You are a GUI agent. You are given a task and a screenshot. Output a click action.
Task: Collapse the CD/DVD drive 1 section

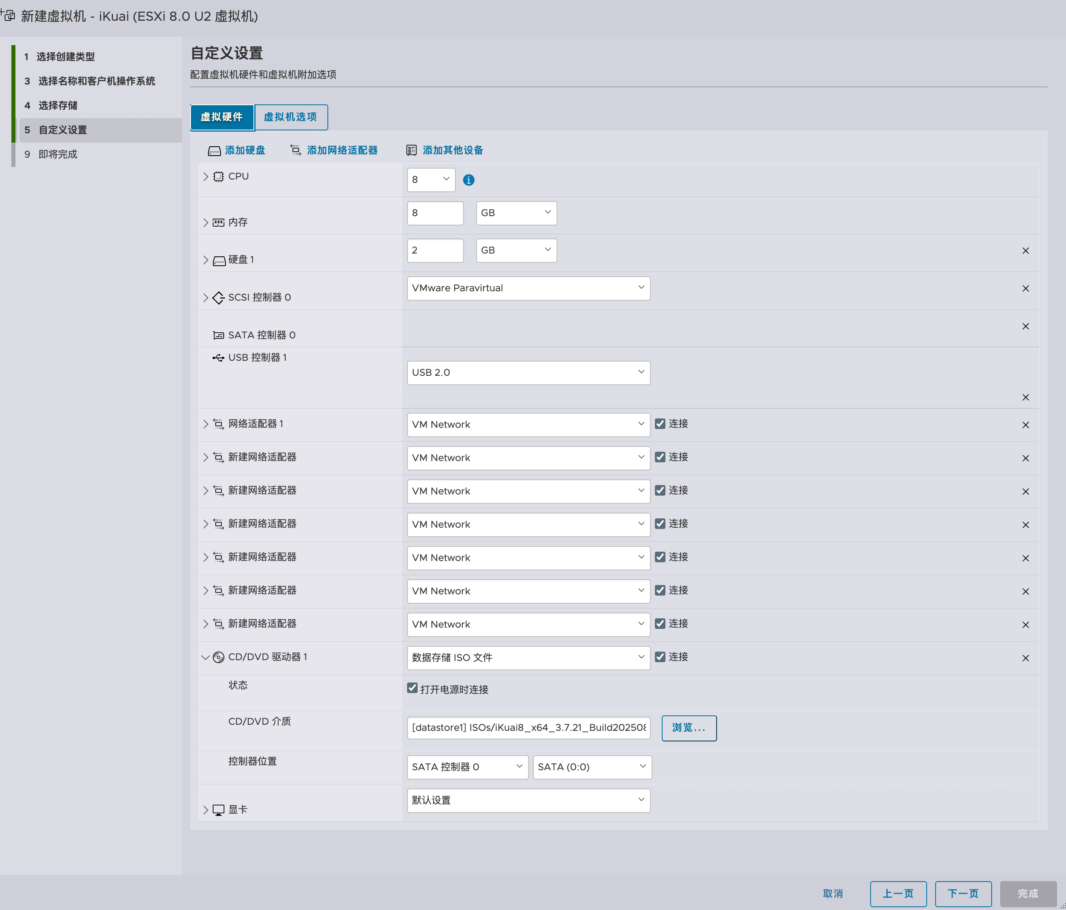[205, 657]
